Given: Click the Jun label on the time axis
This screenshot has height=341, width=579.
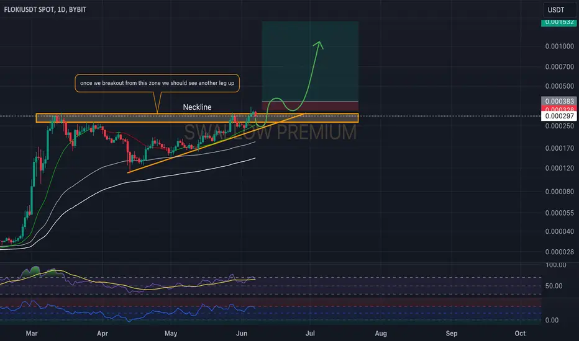Looking at the screenshot, I should (x=242, y=334).
